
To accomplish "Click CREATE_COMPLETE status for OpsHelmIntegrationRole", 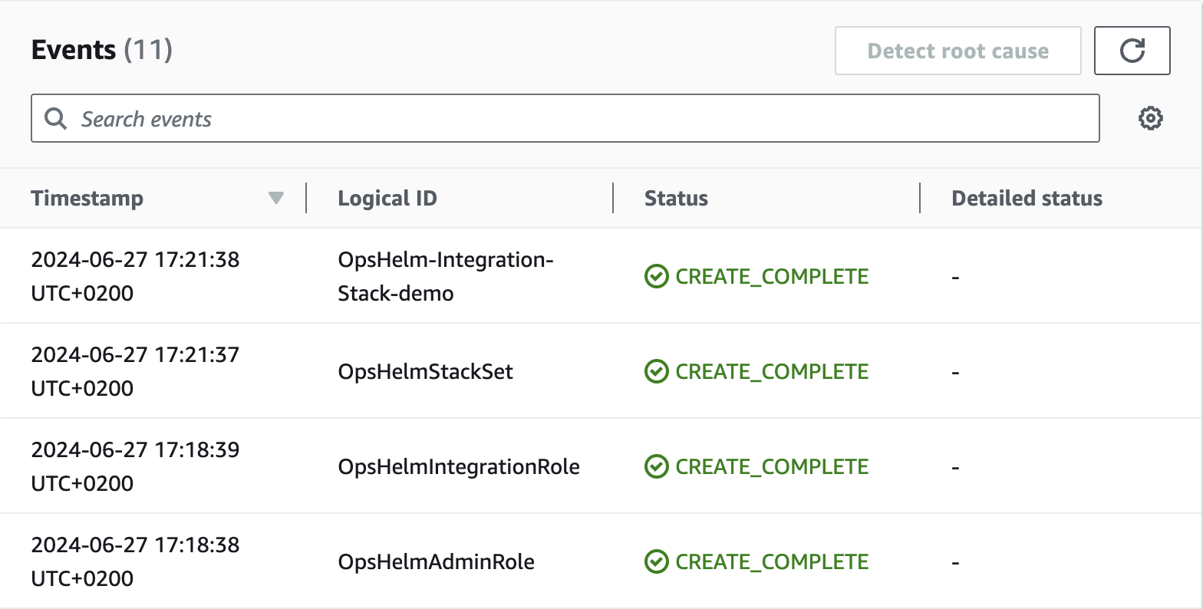I will [x=756, y=466].
